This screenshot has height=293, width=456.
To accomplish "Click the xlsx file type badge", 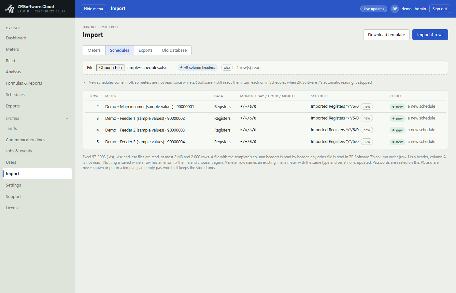I will tap(227, 67).
